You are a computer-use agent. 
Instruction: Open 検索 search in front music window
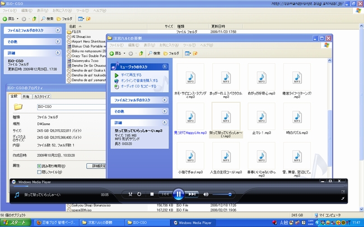[x=155, y=54]
